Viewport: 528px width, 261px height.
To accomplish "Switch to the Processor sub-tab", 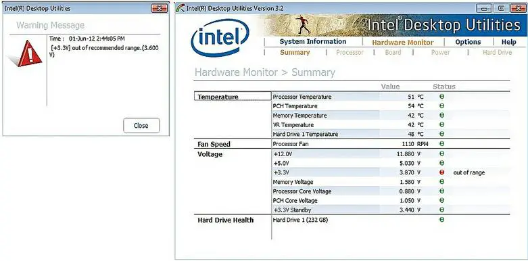I will (x=350, y=53).
